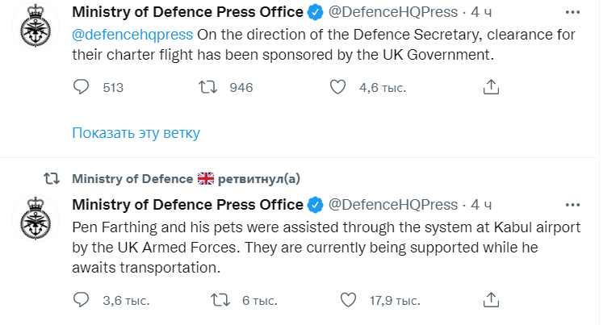Like the charter flight clearance tweet
The width and height of the screenshot is (616, 325).
(340, 87)
